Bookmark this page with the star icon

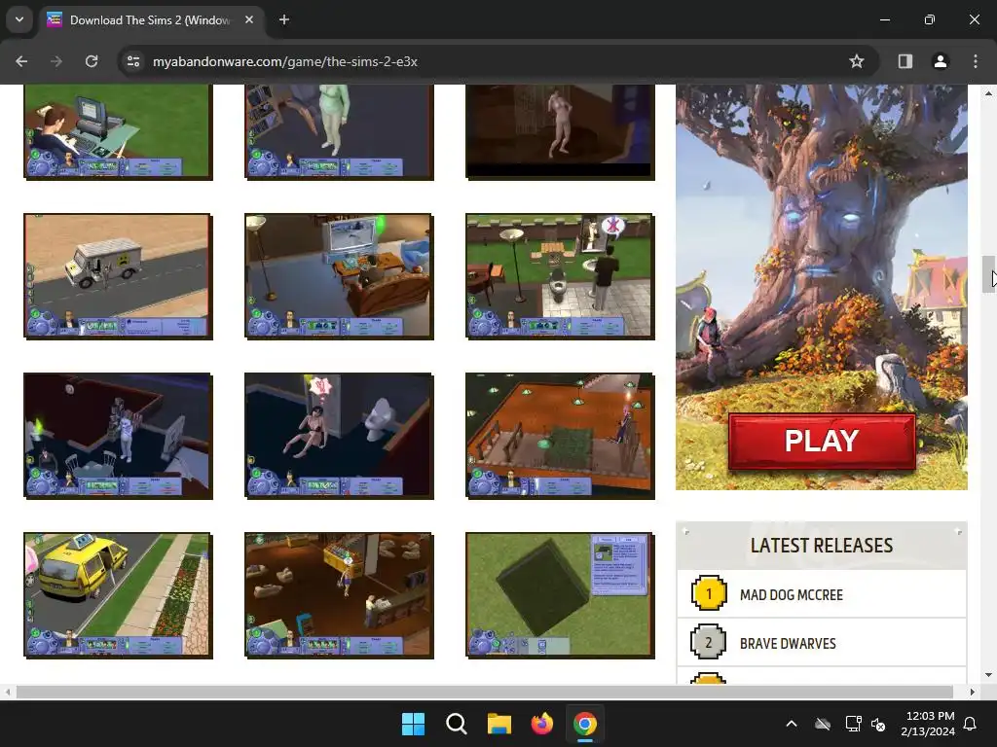click(857, 61)
